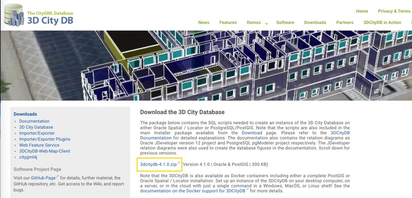Open the Home link in top bar
The width and height of the screenshot is (412, 198).
pos(362,11)
